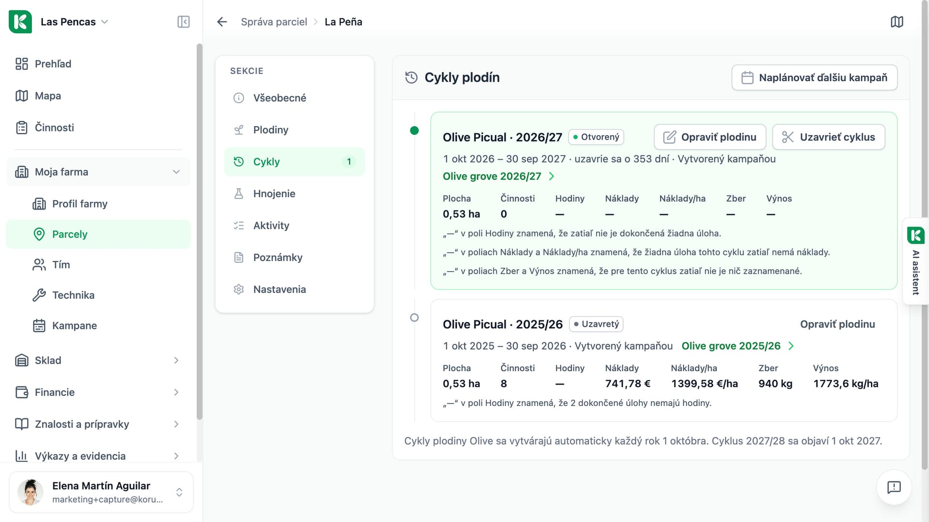Screen dimensions: 929x522
Task: Open Kampane in the sidebar
Action: (x=98, y=325)
